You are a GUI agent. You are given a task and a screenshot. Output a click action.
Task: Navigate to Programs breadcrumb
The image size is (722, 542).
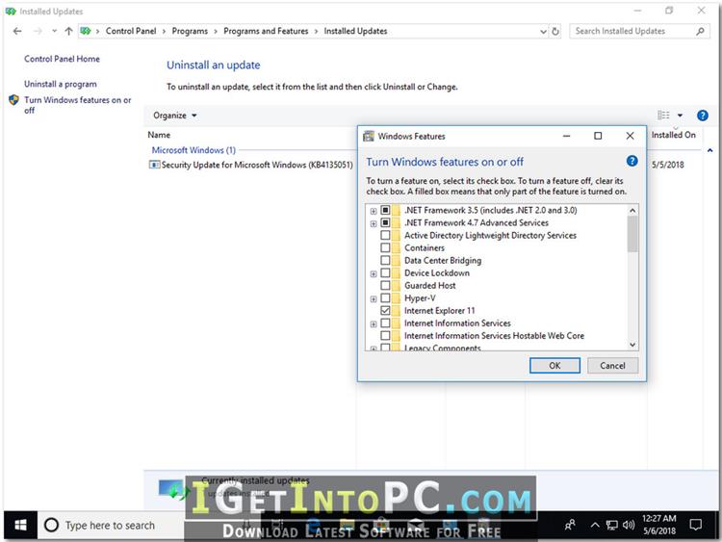(190, 32)
